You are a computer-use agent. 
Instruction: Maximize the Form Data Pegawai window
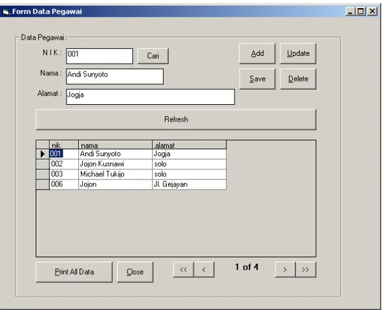[x=361, y=11]
